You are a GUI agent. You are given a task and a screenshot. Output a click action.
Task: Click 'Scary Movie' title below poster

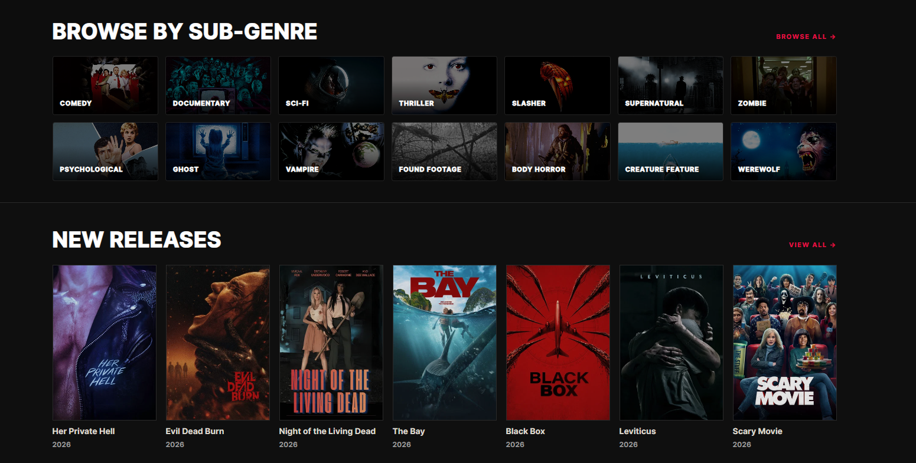point(758,431)
